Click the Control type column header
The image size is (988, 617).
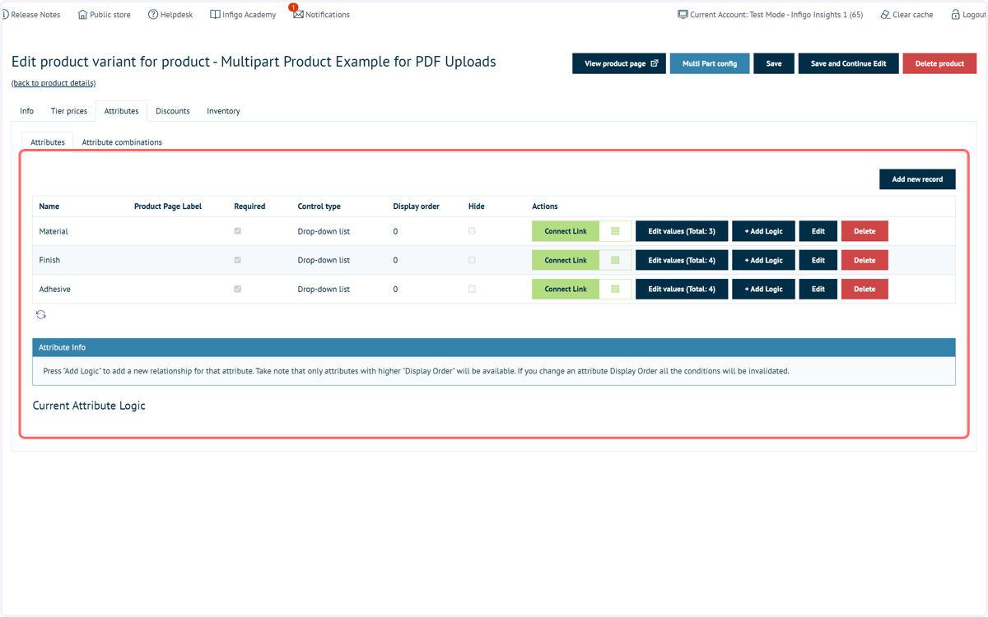tap(319, 206)
